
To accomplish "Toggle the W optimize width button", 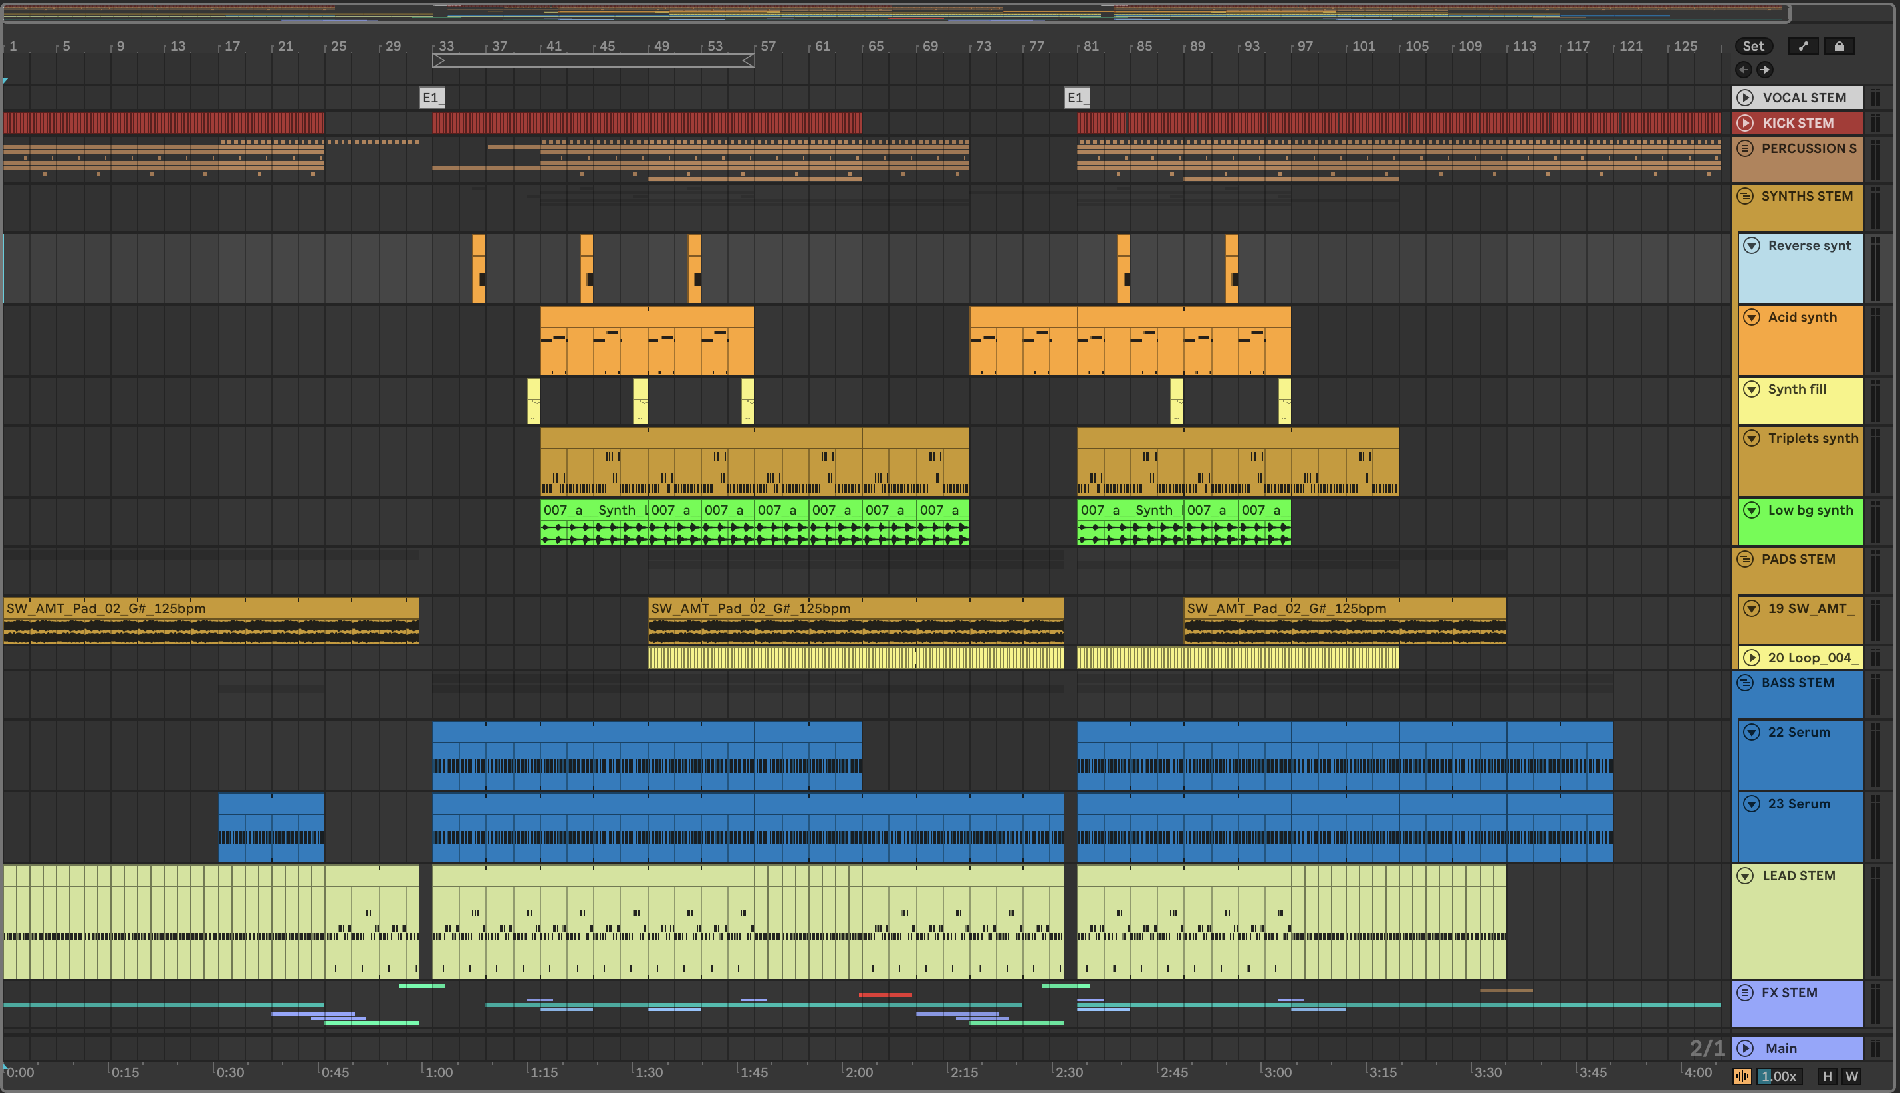I will click(1852, 1076).
